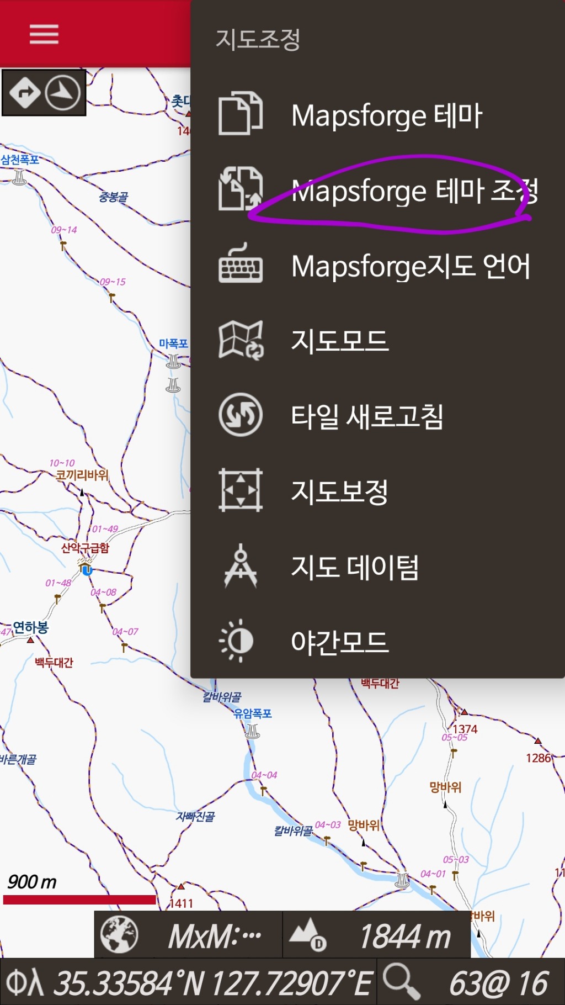Viewport: 565px width, 1005px height.
Task: Tap the 09~15 trail signpost
Action: click(x=112, y=297)
